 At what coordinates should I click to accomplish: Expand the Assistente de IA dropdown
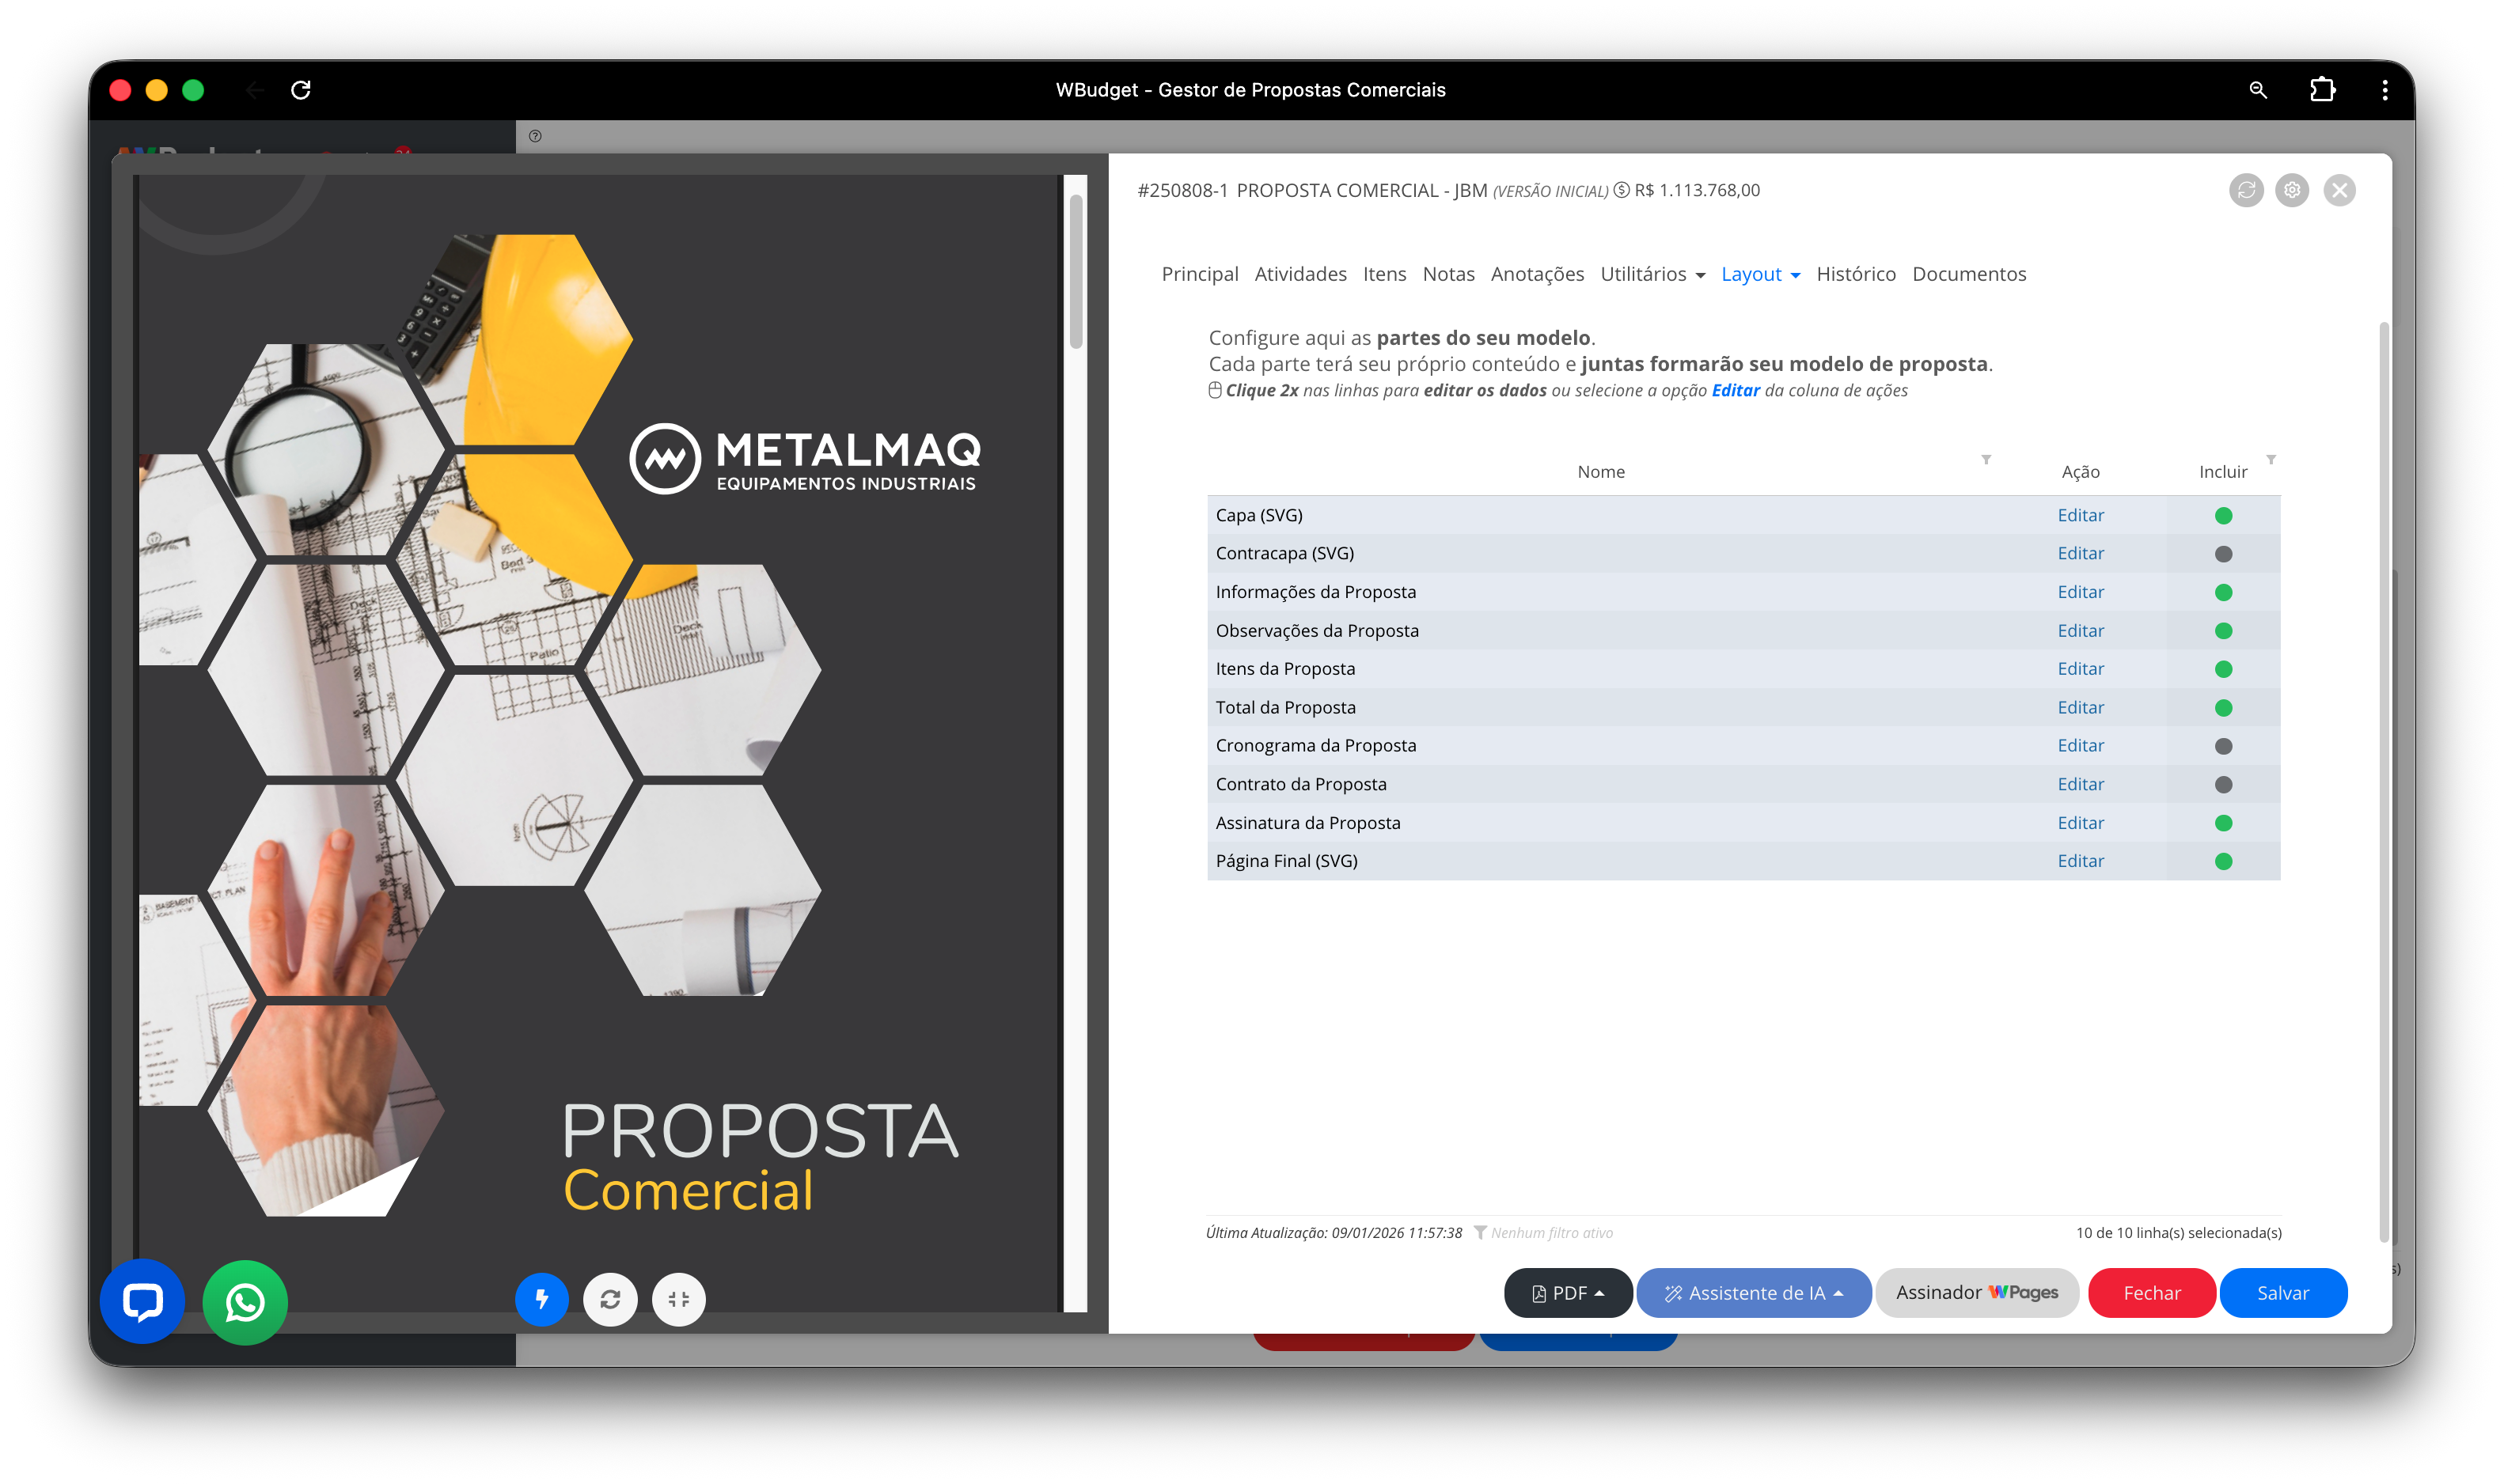(x=1753, y=1293)
